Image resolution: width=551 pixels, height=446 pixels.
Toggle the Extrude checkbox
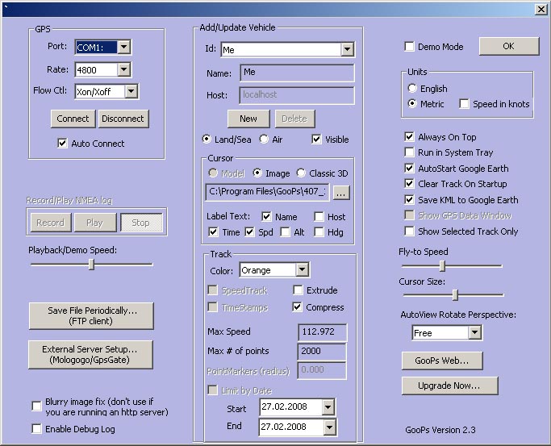tap(298, 290)
